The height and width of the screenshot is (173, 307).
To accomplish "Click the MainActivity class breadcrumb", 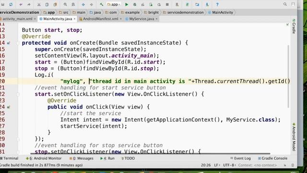I will pyautogui.click(x=221, y=12).
